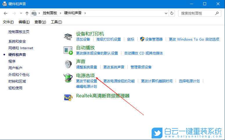Open the 声音 heading
225x140 pixels.
(81, 62)
